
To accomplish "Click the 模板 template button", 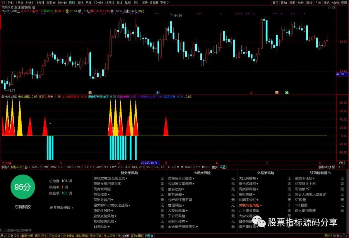I will (x=332, y=167).
